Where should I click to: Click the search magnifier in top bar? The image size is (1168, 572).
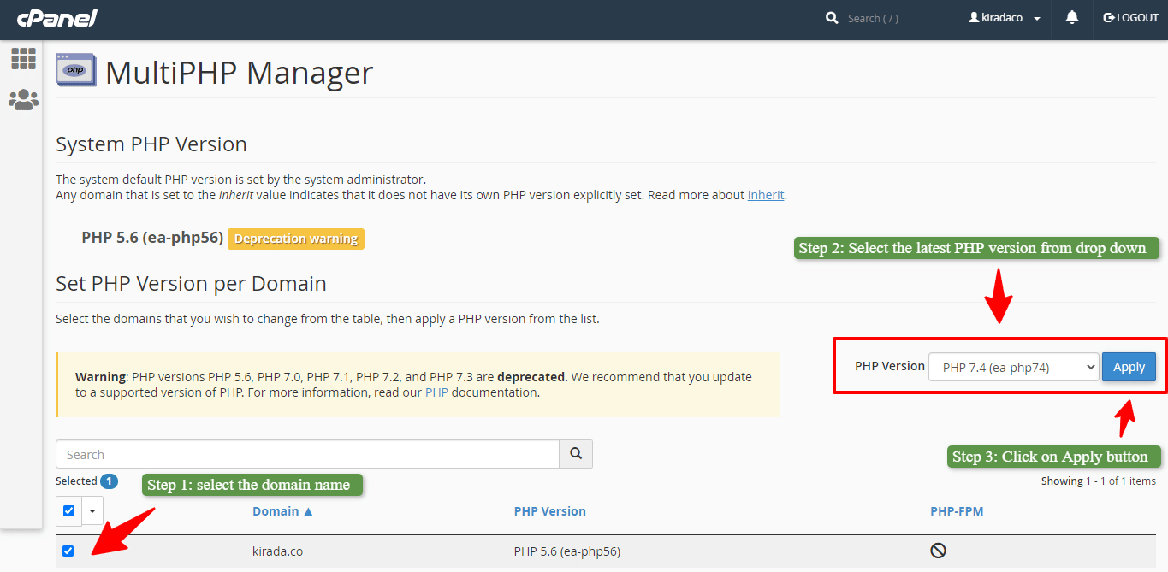(832, 18)
